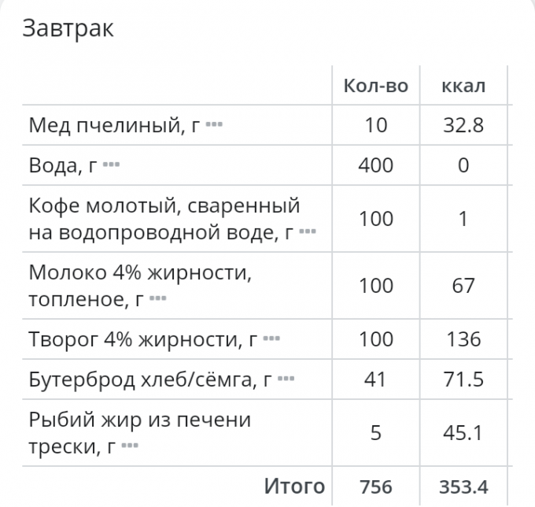Screen dimensions: 535x507
Task: Click the Кол-во column header
Action: click(376, 86)
